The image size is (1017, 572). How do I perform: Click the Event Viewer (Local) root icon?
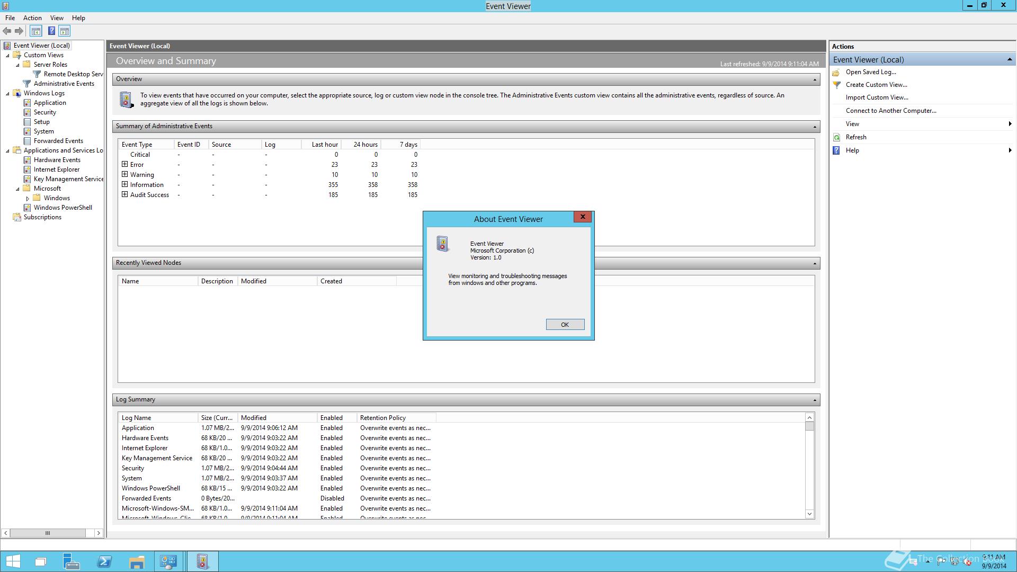[7, 46]
